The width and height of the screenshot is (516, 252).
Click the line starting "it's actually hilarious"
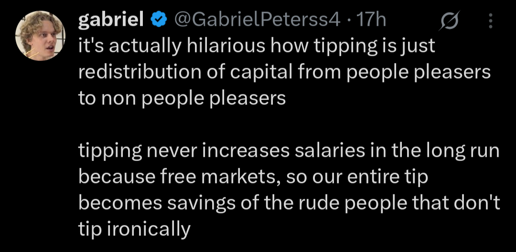(x=257, y=46)
